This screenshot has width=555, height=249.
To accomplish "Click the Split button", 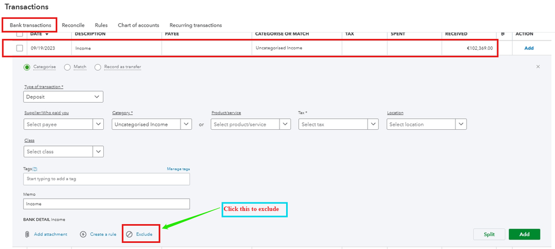I will (x=489, y=235).
